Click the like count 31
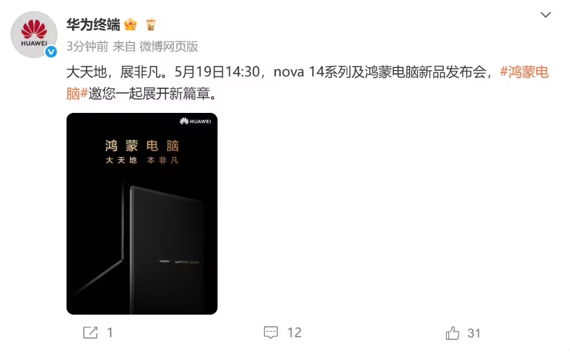 [473, 333]
